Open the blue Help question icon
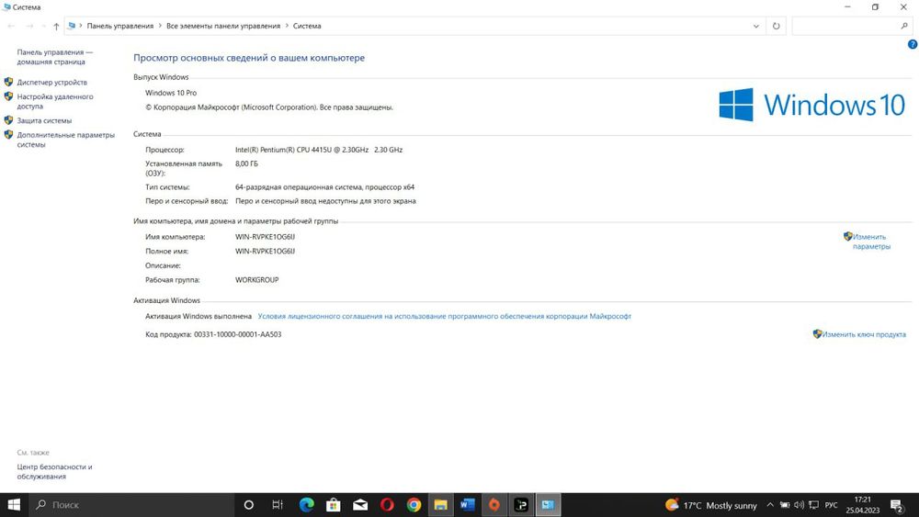This screenshot has height=517, width=919. [912, 44]
